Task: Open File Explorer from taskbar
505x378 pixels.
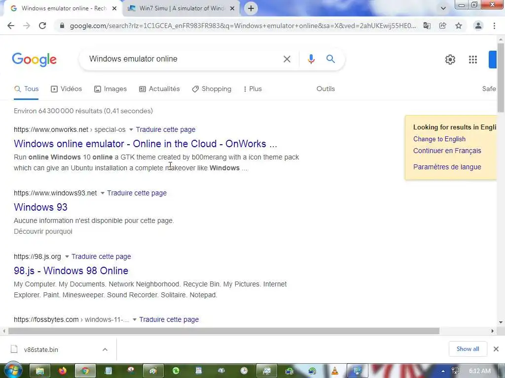Action: pos(39,371)
